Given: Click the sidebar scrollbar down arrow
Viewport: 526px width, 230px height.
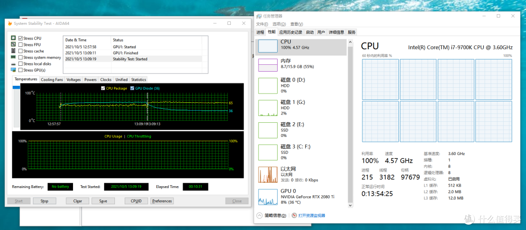Looking at the screenshot, I should (351, 205).
